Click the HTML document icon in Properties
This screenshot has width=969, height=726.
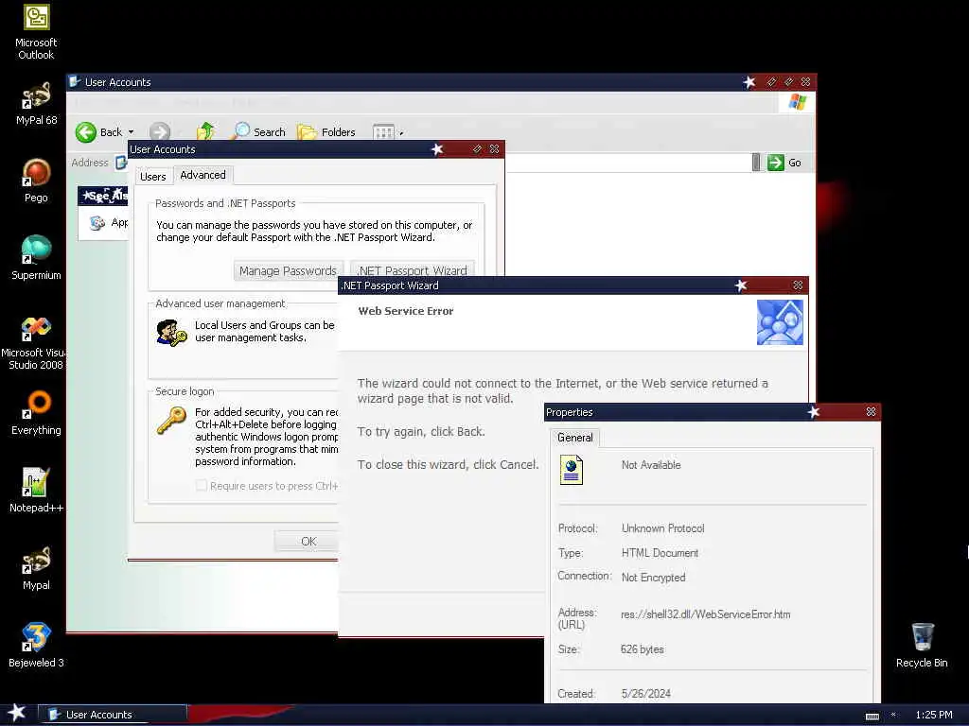pyautogui.click(x=571, y=470)
